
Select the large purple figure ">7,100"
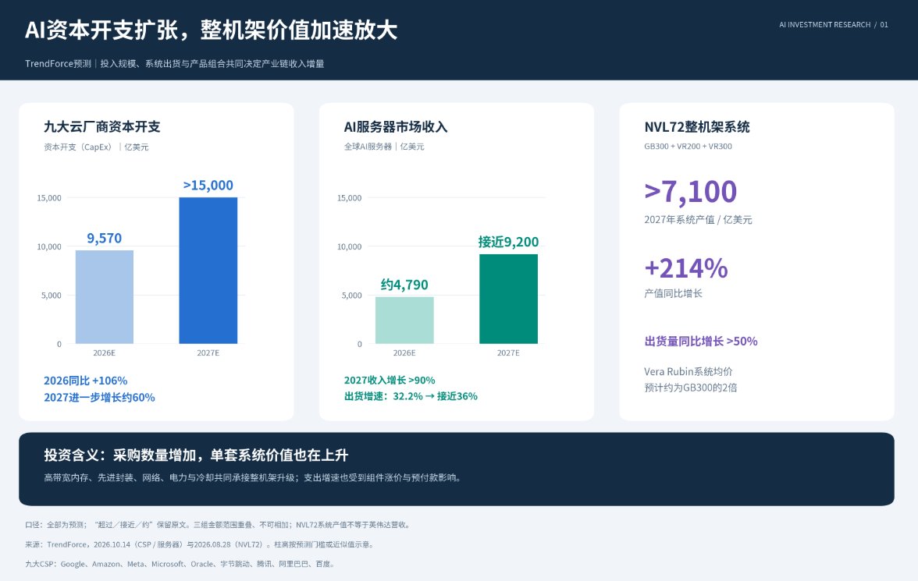click(x=690, y=192)
